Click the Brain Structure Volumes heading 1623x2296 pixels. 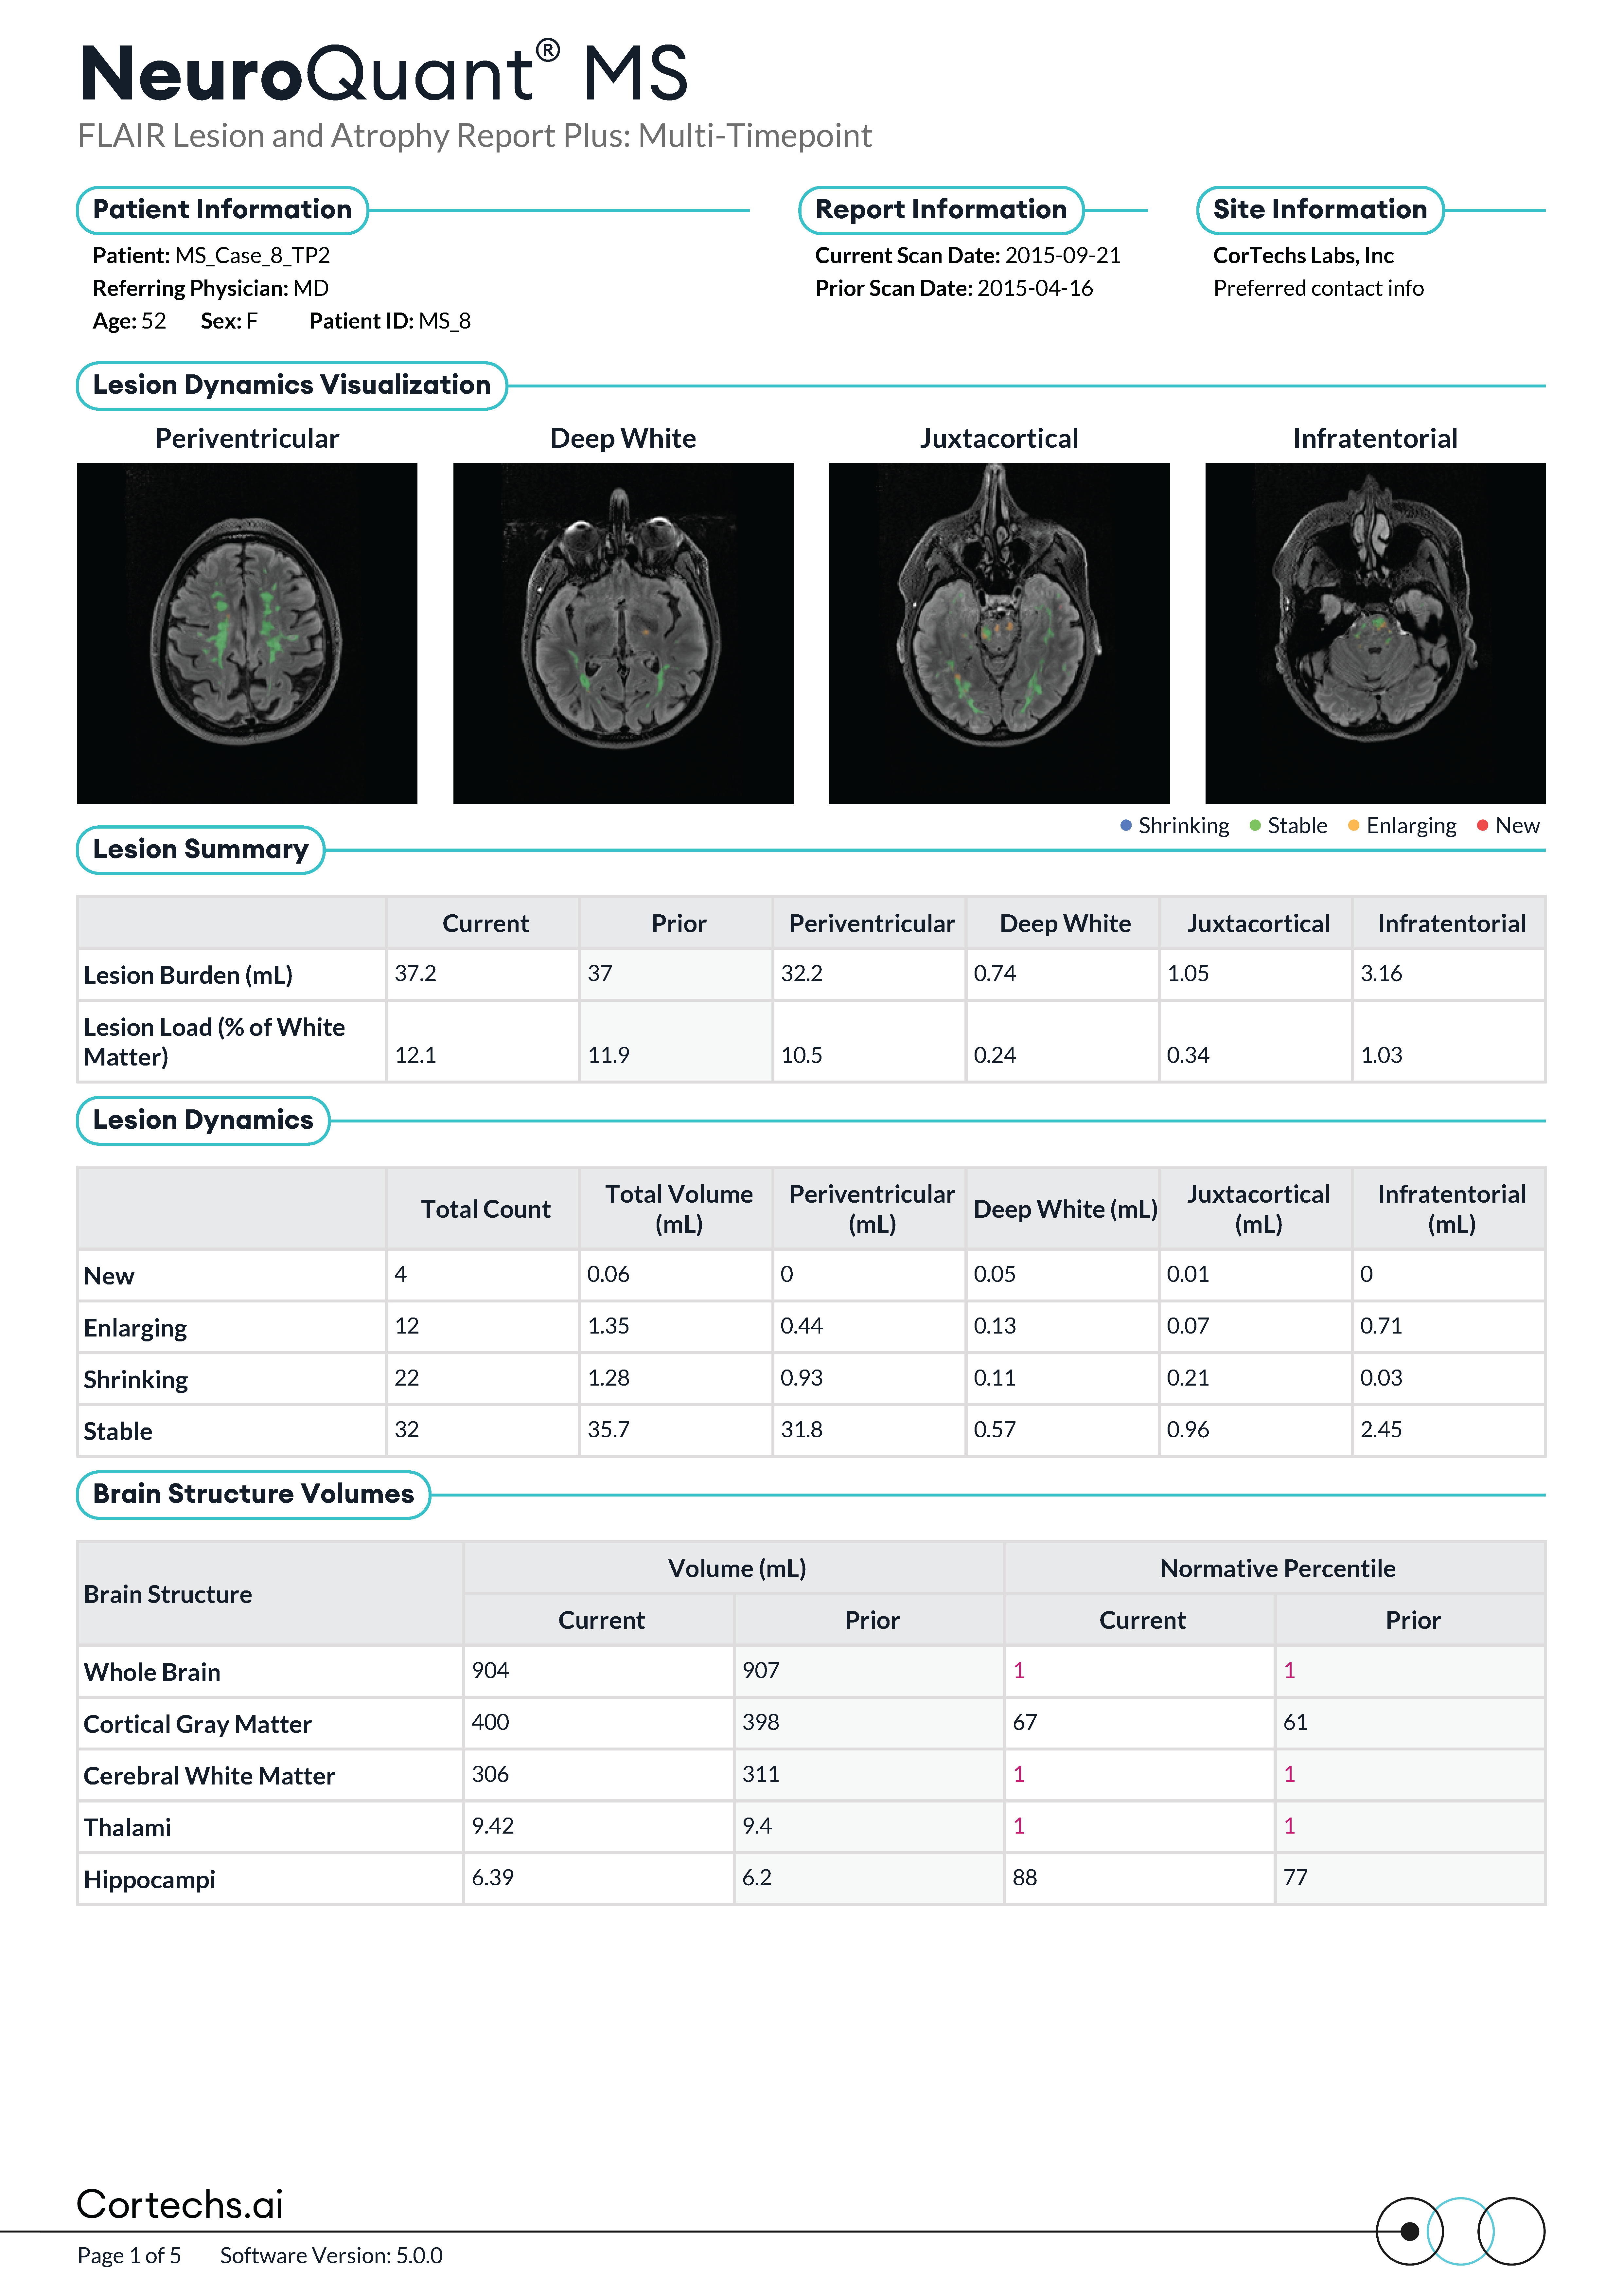coord(253,1494)
